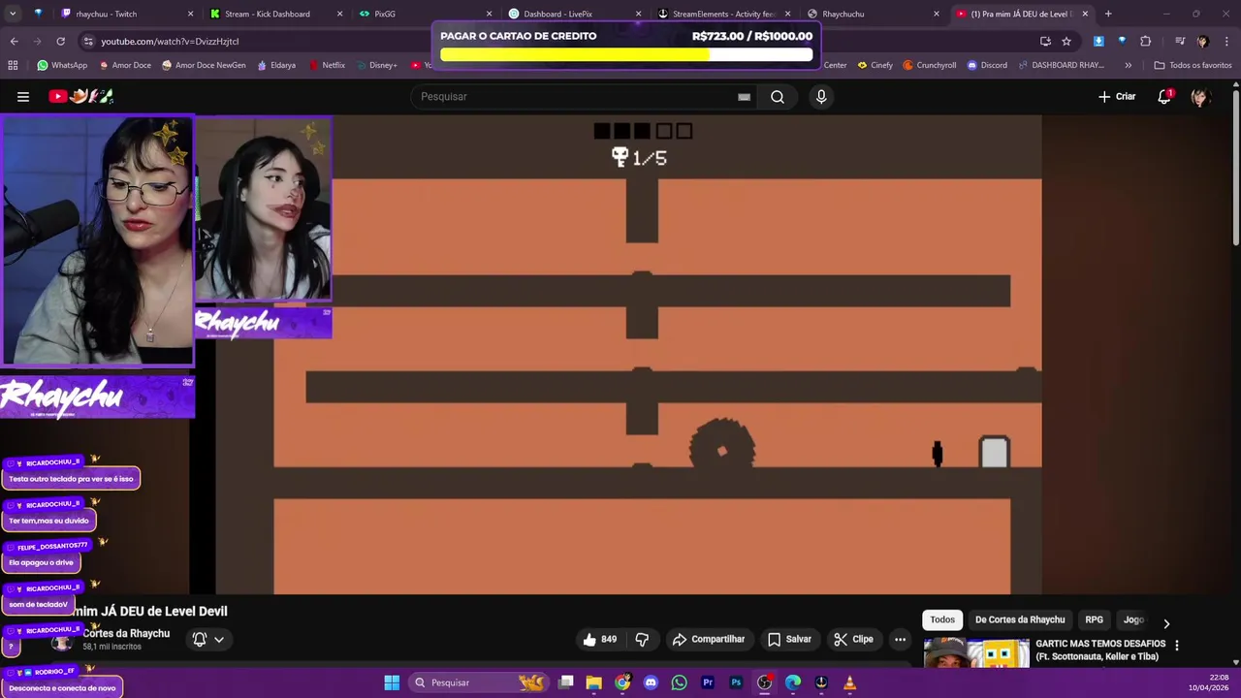
Task: Open the YouTube account avatar menu
Action: [1200, 97]
